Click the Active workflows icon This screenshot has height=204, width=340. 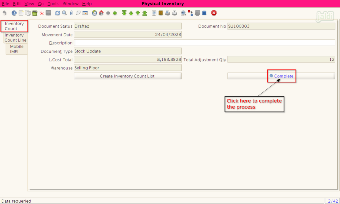tap(190, 13)
